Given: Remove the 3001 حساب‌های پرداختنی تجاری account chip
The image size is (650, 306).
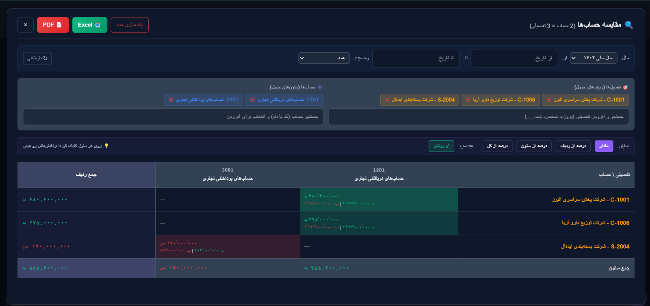Looking at the screenshot, I should [x=171, y=100].
